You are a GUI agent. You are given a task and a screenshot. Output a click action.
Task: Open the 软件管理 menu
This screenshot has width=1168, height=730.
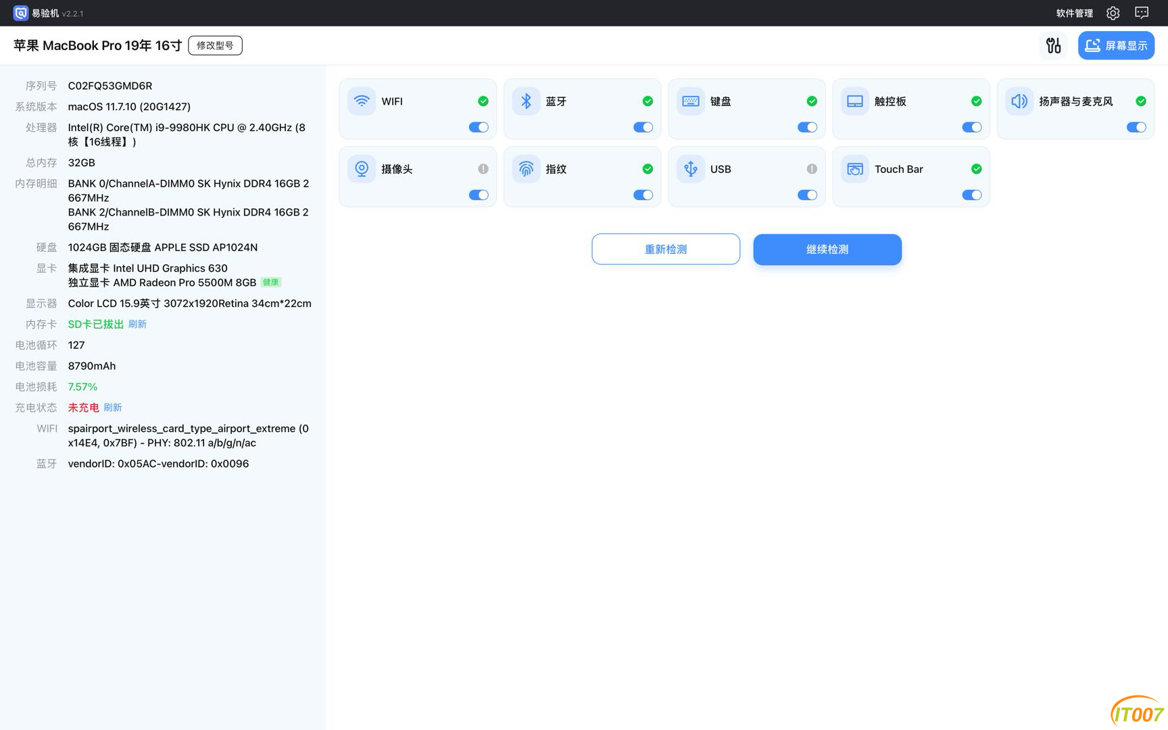pos(1074,13)
